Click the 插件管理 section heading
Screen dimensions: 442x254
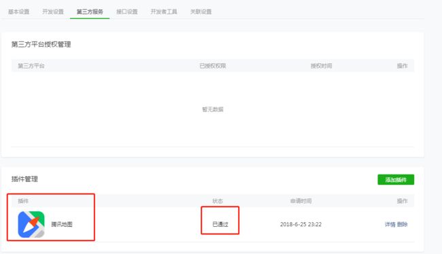click(x=24, y=179)
